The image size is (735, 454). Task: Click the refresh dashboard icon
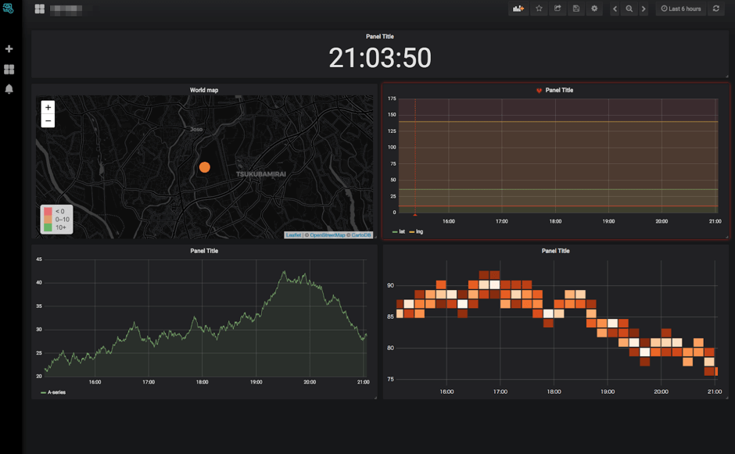point(715,9)
